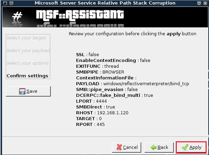Save the configuration with Save button
Viewport: 209px width, 155px height.
click(28, 91)
